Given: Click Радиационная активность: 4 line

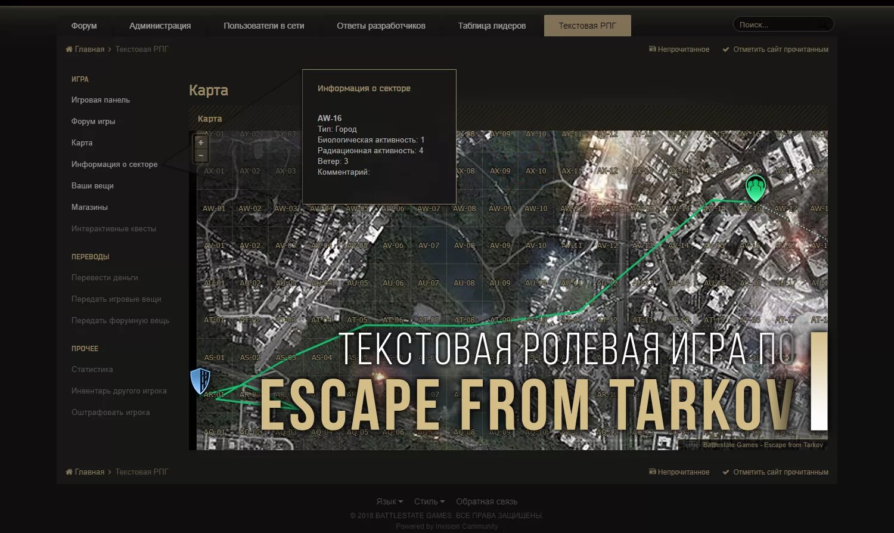Looking at the screenshot, I should coord(370,151).
